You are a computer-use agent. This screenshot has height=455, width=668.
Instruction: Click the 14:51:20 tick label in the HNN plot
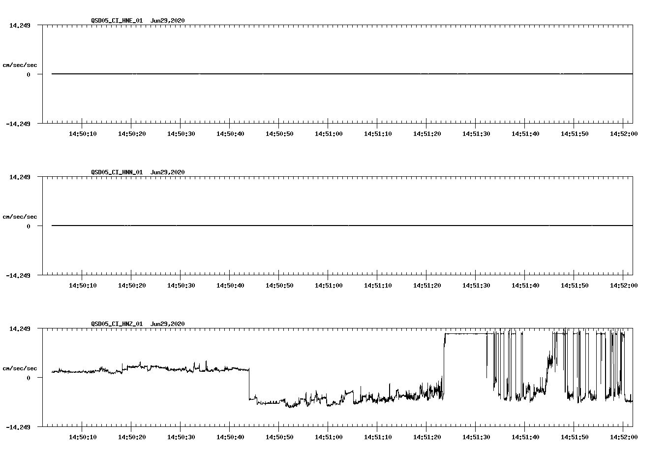tap(427, 286)
